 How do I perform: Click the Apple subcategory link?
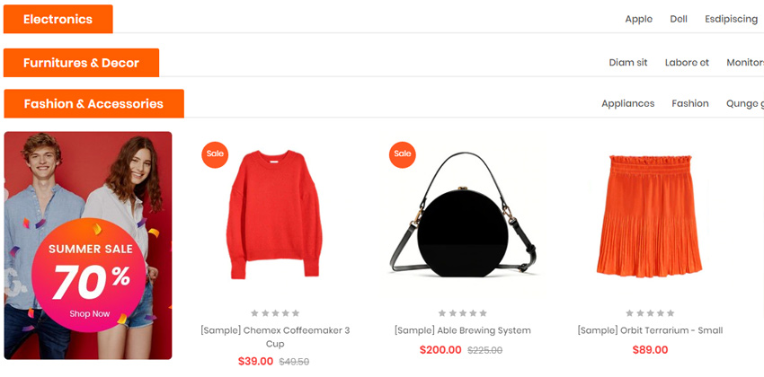(638, 19)
